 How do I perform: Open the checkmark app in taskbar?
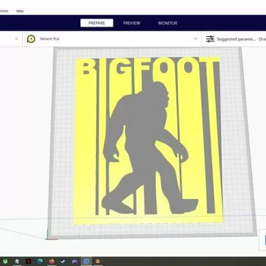(63, 262)
